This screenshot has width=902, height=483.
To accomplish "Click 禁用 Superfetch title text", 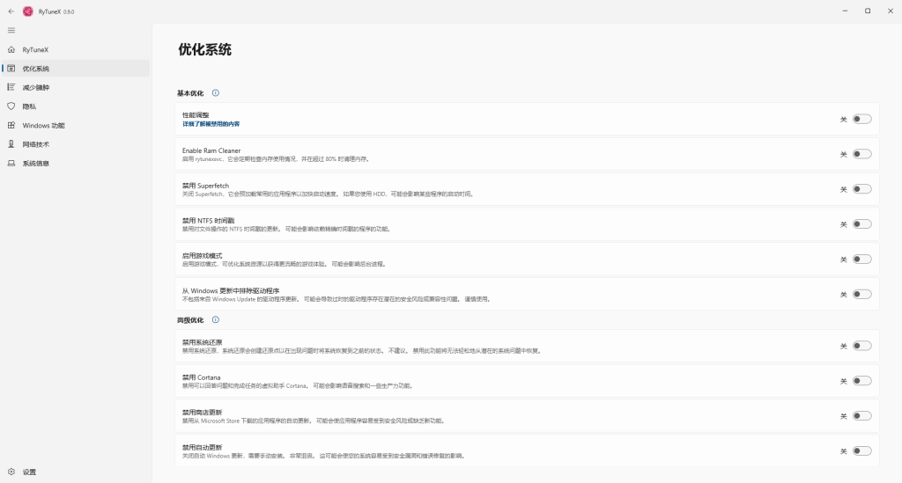I will [205, 186].
